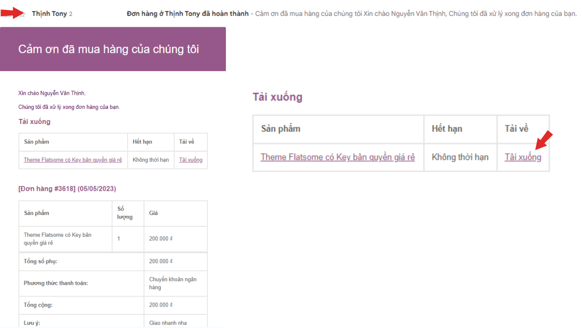Screen dimensions: 583x328
Task: Click 'Không thời hạn' cell in enlarged table
Action: [460, 157]
